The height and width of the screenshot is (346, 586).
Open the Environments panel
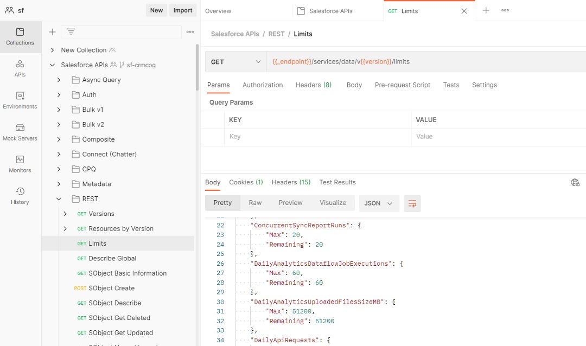click(20, 100)
